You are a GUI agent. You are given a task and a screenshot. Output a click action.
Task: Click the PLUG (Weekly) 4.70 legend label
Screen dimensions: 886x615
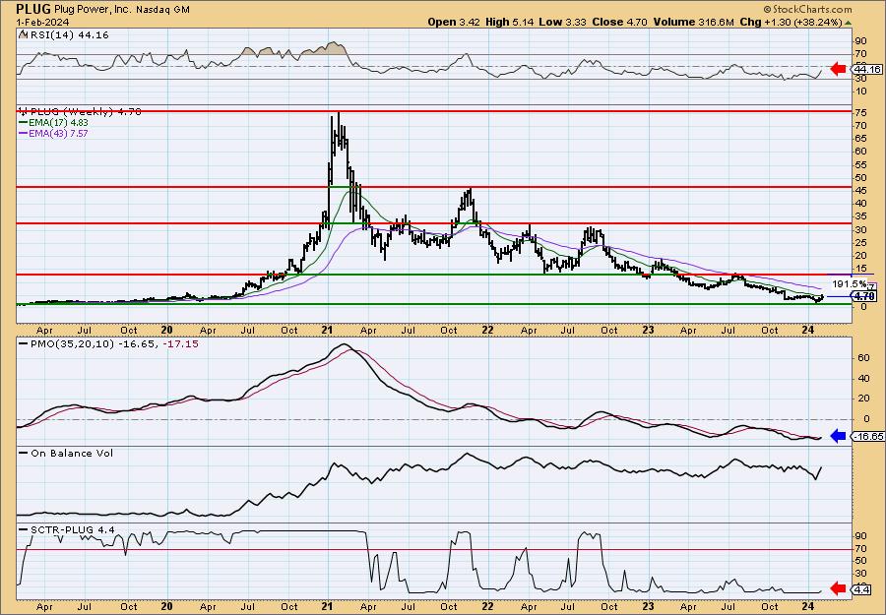click(x=85, y=111)
